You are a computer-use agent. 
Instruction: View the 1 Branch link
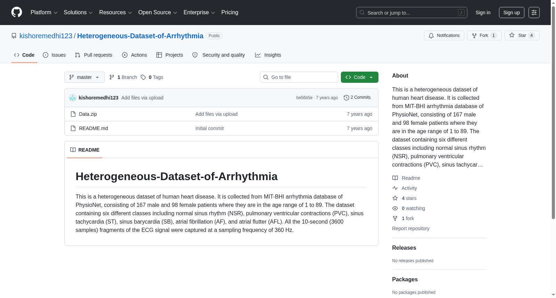(123, 77)
